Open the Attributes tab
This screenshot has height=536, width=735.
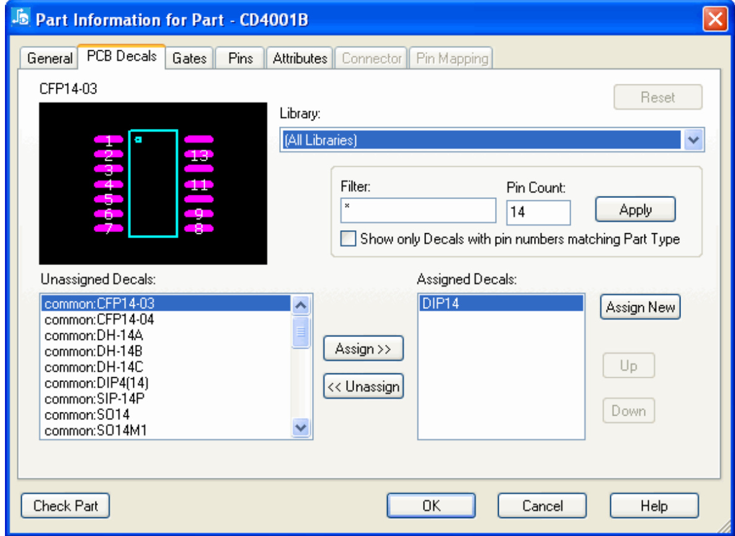[300, 59]
